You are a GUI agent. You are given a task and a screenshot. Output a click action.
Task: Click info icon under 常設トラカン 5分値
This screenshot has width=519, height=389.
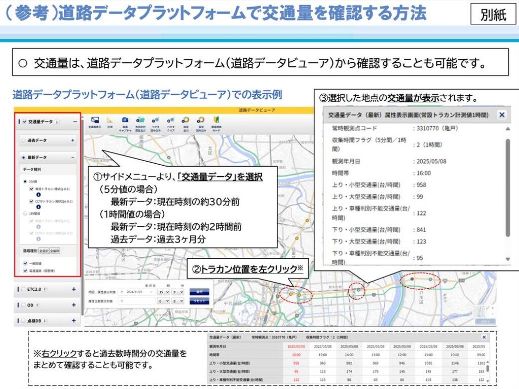point(39,194)
